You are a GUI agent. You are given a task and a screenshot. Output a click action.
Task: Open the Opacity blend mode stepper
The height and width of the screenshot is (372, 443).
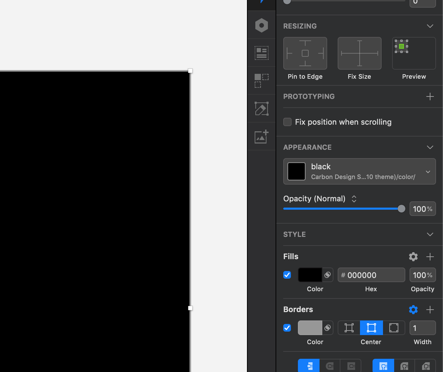[354, 199]
